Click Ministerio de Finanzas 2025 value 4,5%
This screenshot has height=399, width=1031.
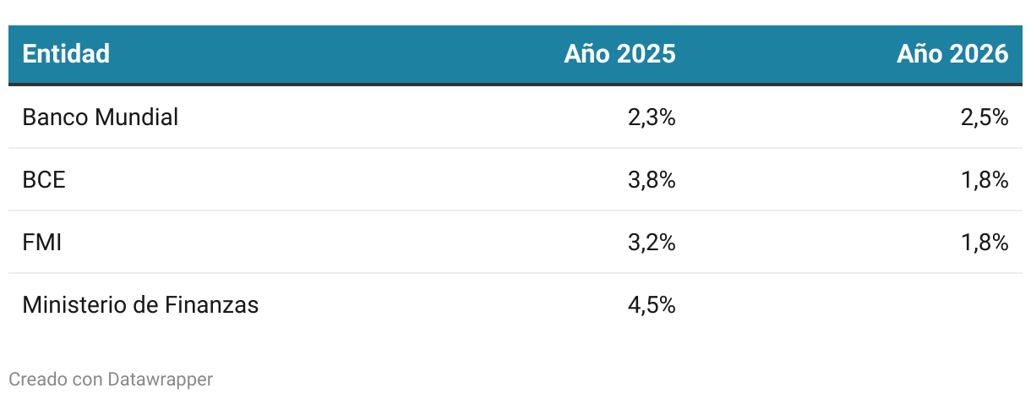652,305
